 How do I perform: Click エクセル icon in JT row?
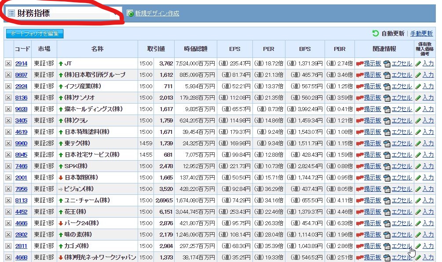(x=387, y=64)
